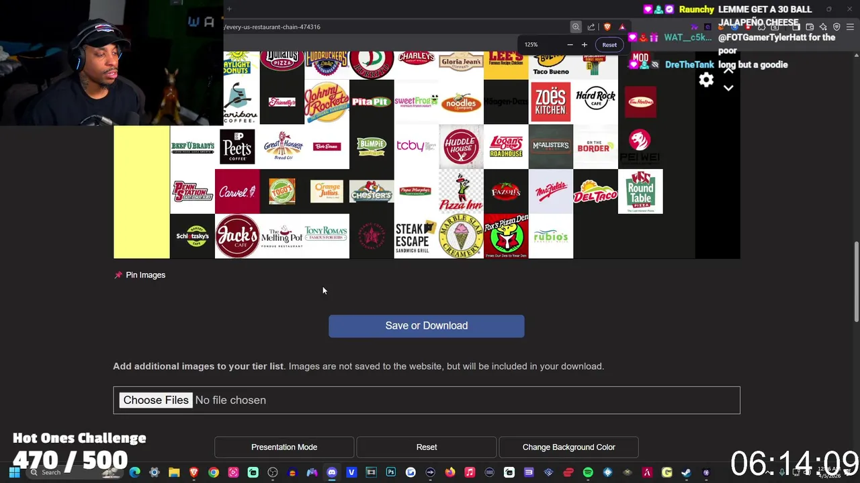The image size is (860, 483).
Task: Click Change Background Color button
Action: pos(569,447)
